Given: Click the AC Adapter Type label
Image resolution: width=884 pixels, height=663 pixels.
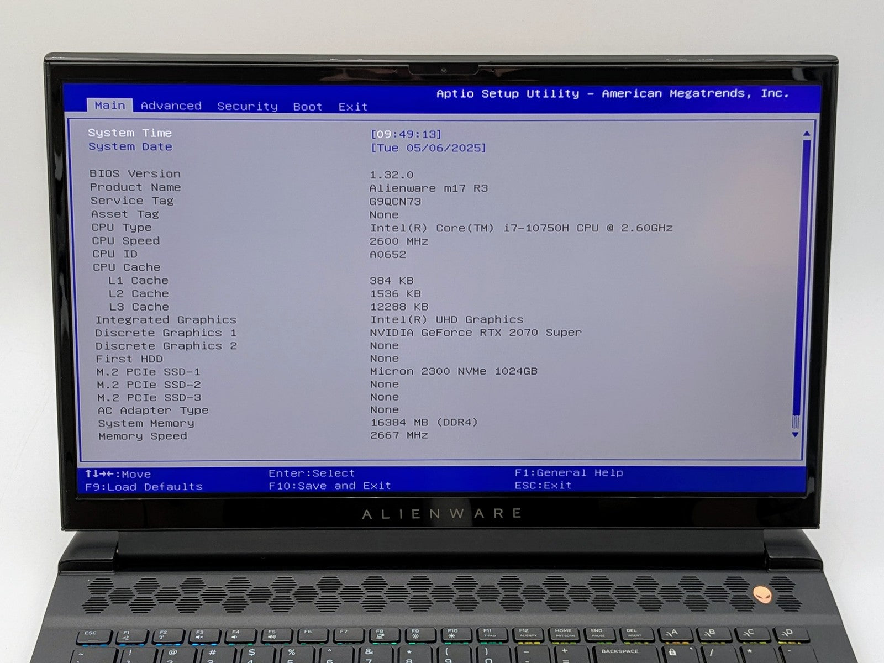Looking at the screenshot, I should [x=153, y=411].
